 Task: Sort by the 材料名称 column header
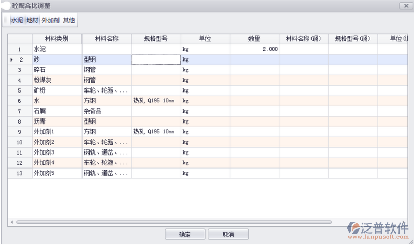(x=107, y=39)
